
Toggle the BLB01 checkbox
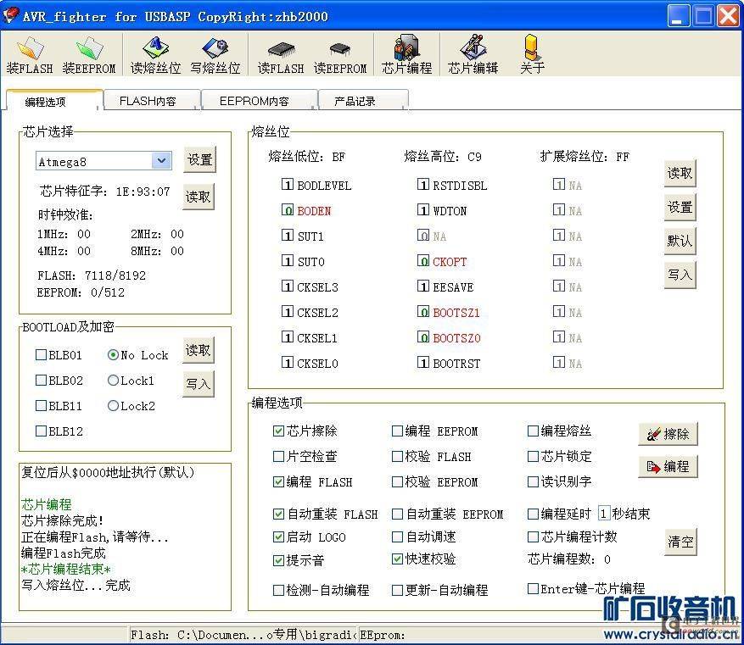point(41,354)
